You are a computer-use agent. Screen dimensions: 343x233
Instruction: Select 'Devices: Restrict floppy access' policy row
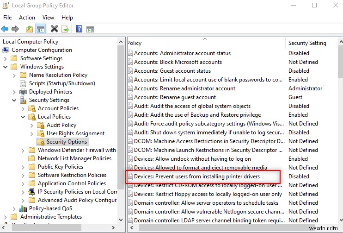pos(208,194)
